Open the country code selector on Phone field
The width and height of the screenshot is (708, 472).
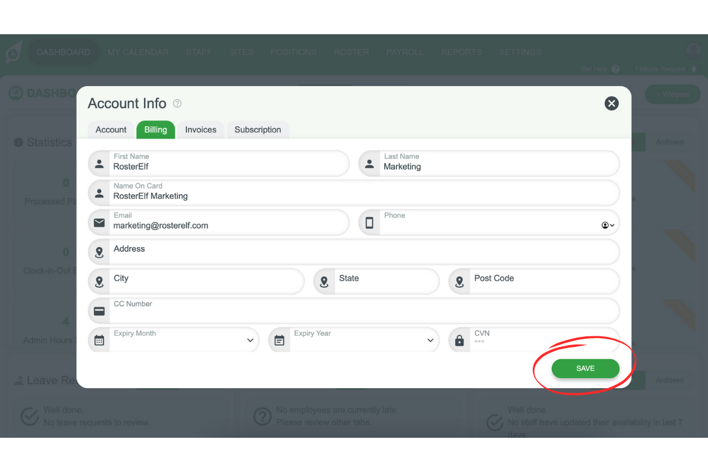click(x=608, y=224)
